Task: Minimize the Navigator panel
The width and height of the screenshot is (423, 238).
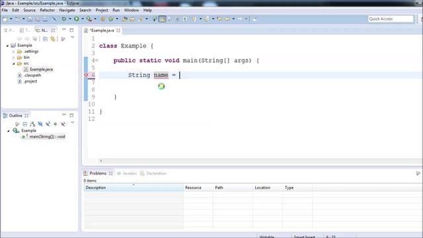Action: [64, 30]
